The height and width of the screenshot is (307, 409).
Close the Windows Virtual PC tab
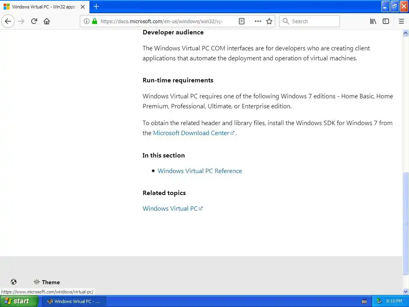[x=83, y=7]
